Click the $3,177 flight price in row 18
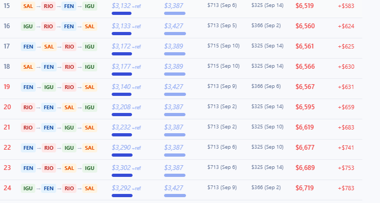 pyautogui.click(x=121, y=67)
